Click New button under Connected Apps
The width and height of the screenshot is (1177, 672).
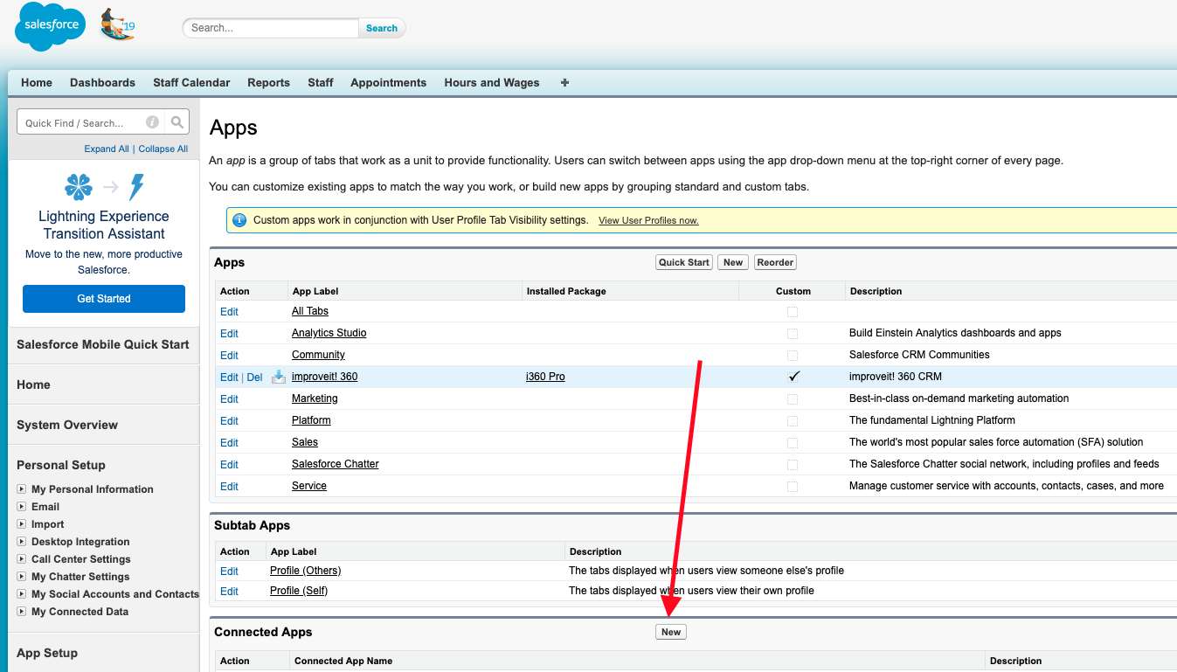pyautogui.click(x=671, y=632)
